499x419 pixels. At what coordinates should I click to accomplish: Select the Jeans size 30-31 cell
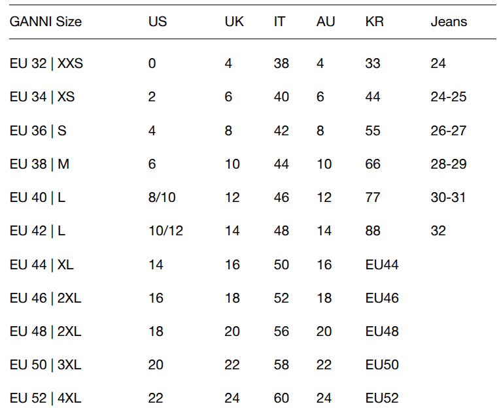(448, 197)
